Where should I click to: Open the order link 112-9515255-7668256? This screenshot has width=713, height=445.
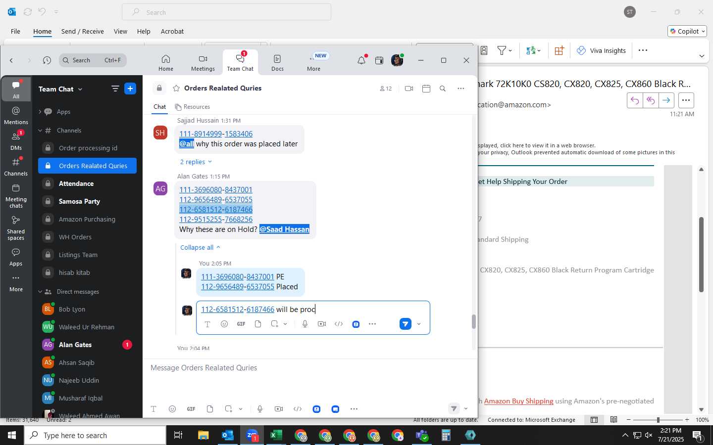tap(216, 220)
